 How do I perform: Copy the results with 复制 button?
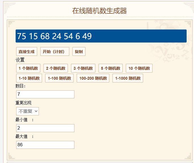79,52
